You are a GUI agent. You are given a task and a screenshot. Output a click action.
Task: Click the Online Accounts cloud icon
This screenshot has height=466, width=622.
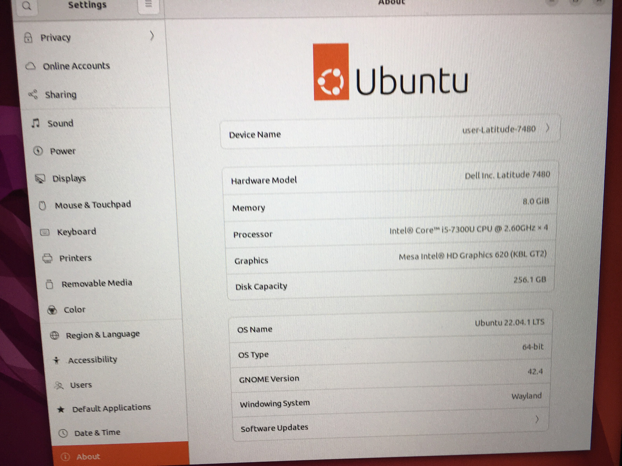tap(31, 66)
